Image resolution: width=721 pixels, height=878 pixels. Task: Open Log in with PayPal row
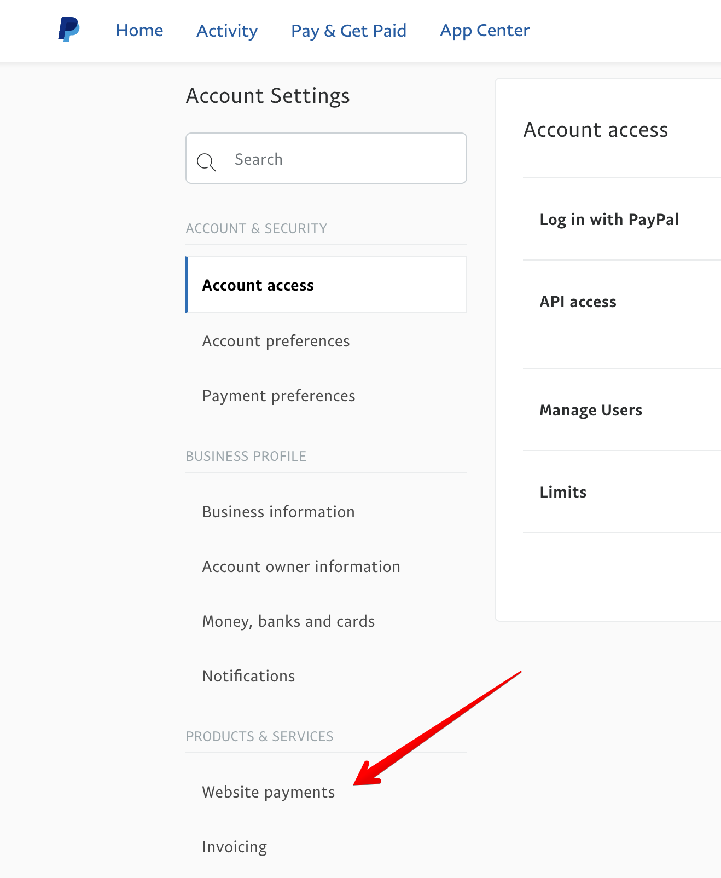tap(609, 220)
